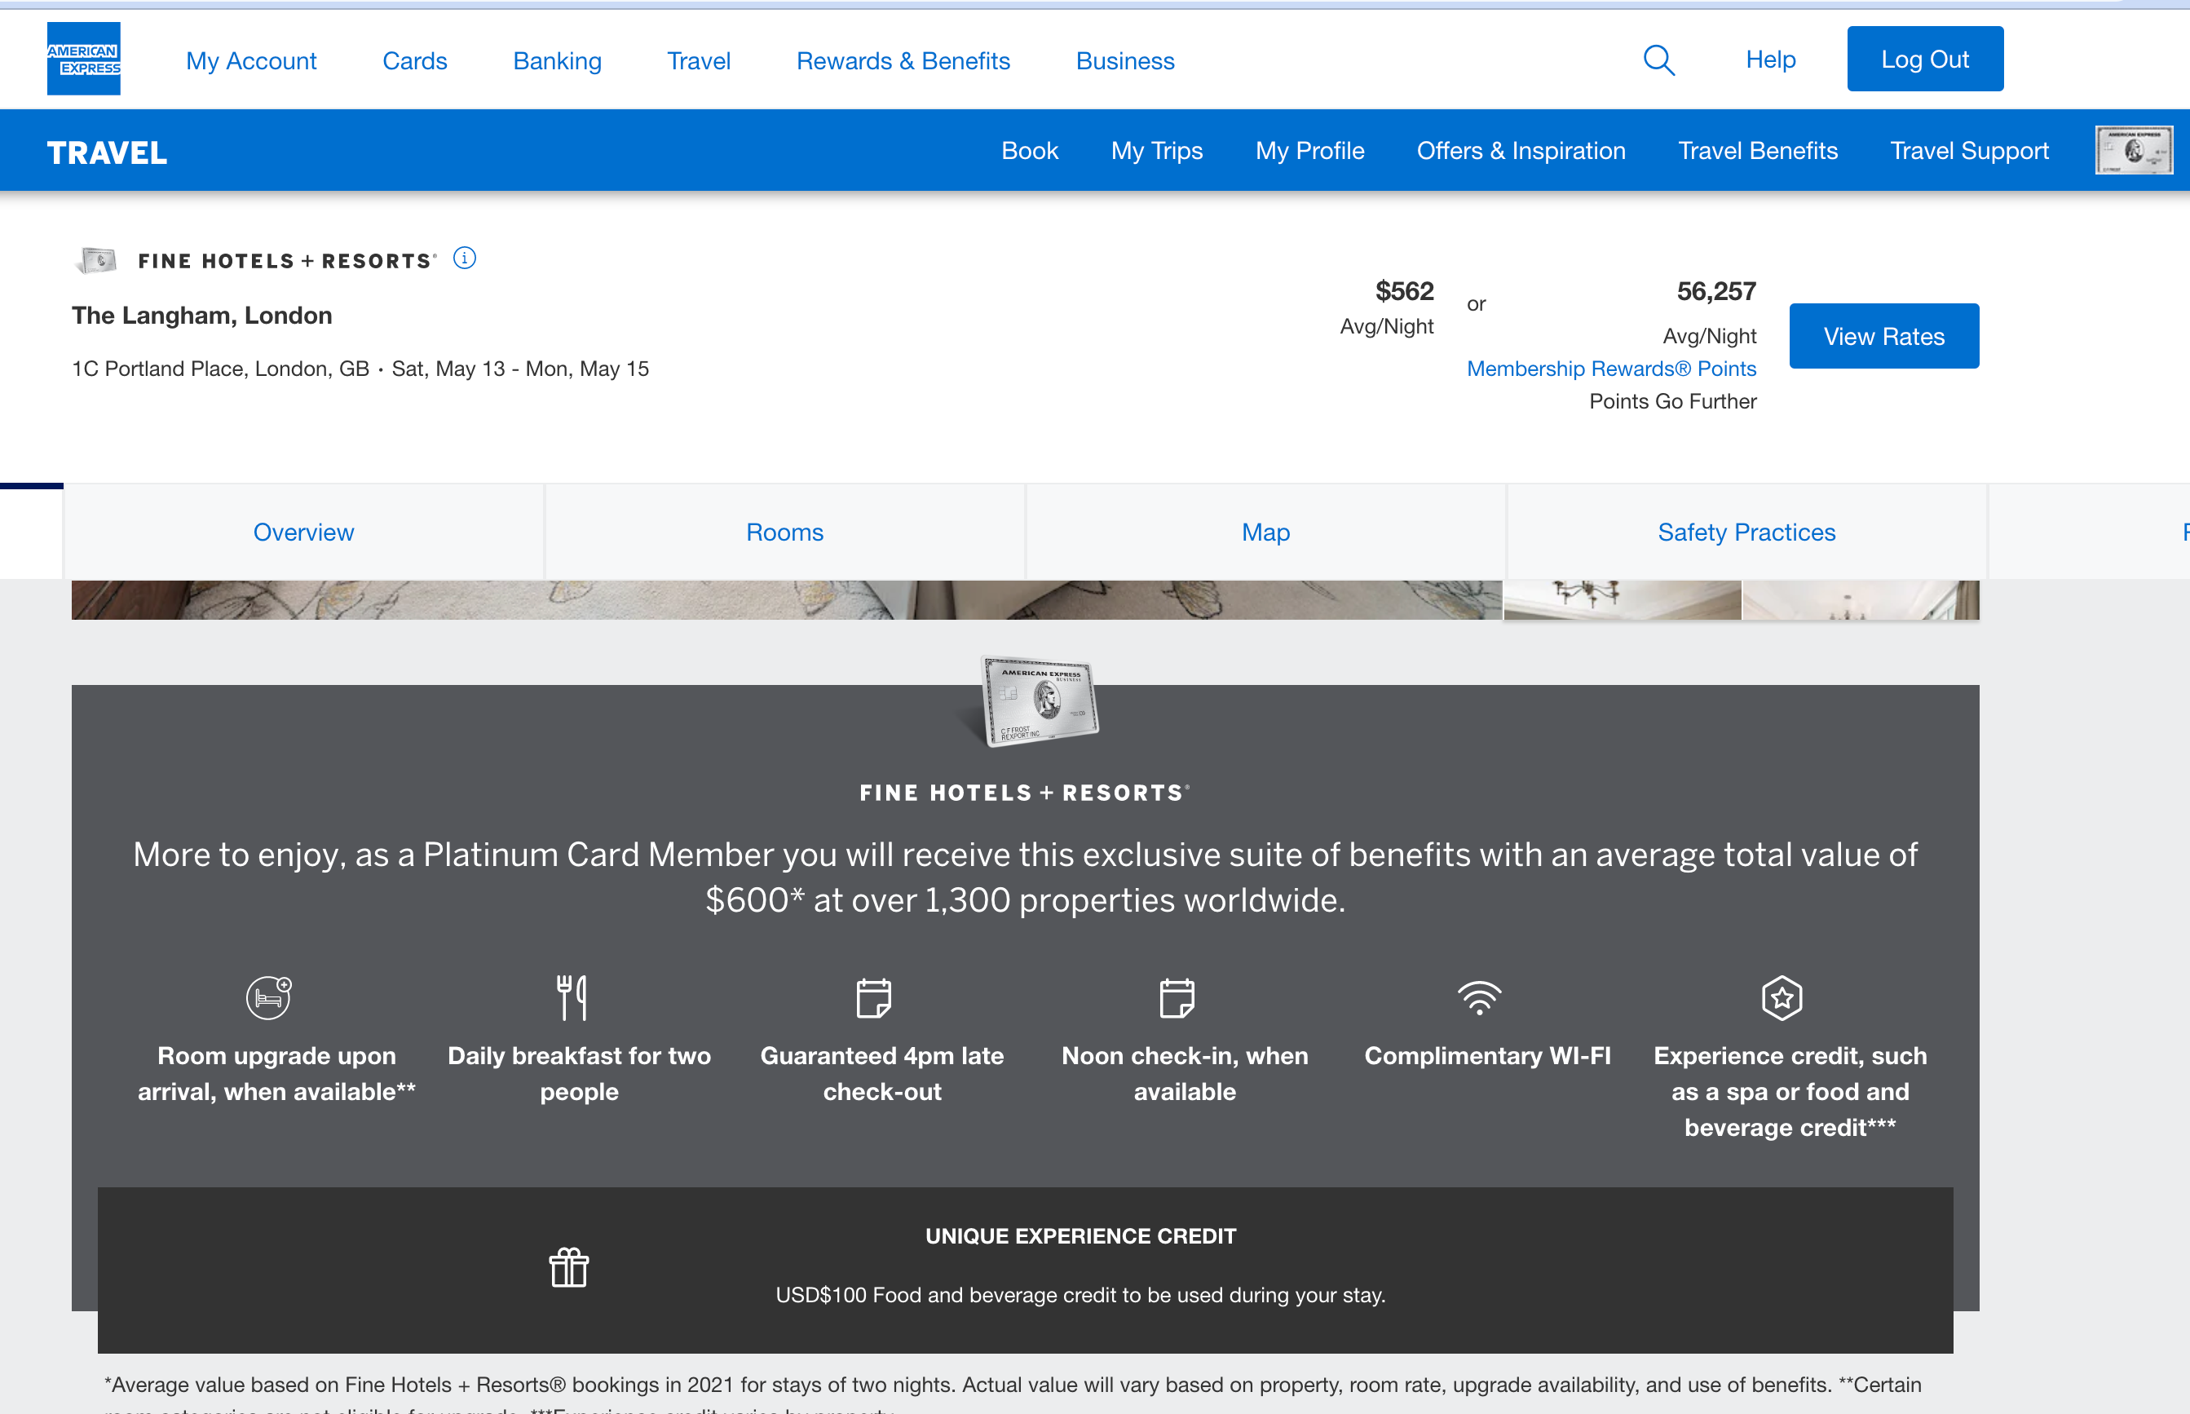
Task: Click the Log Out button
Action: (x=1925, y=59)
